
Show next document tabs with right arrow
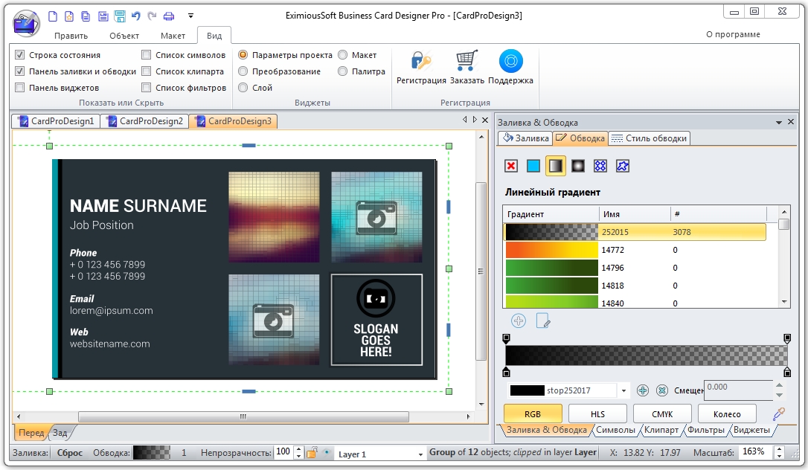[x=475, y=120]
